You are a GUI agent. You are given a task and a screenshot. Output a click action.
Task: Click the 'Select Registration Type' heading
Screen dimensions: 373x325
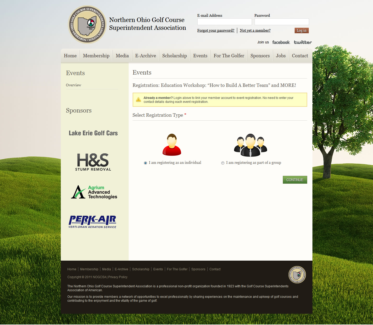pyautogui.click(x=159, y=115)
